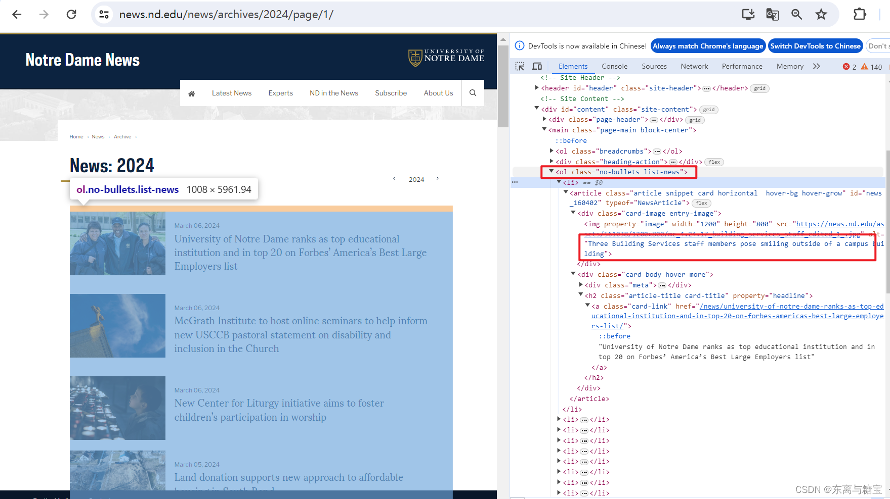Open the Elements tab
This screenshot has height=499, width=890.
tap(573, 66)
